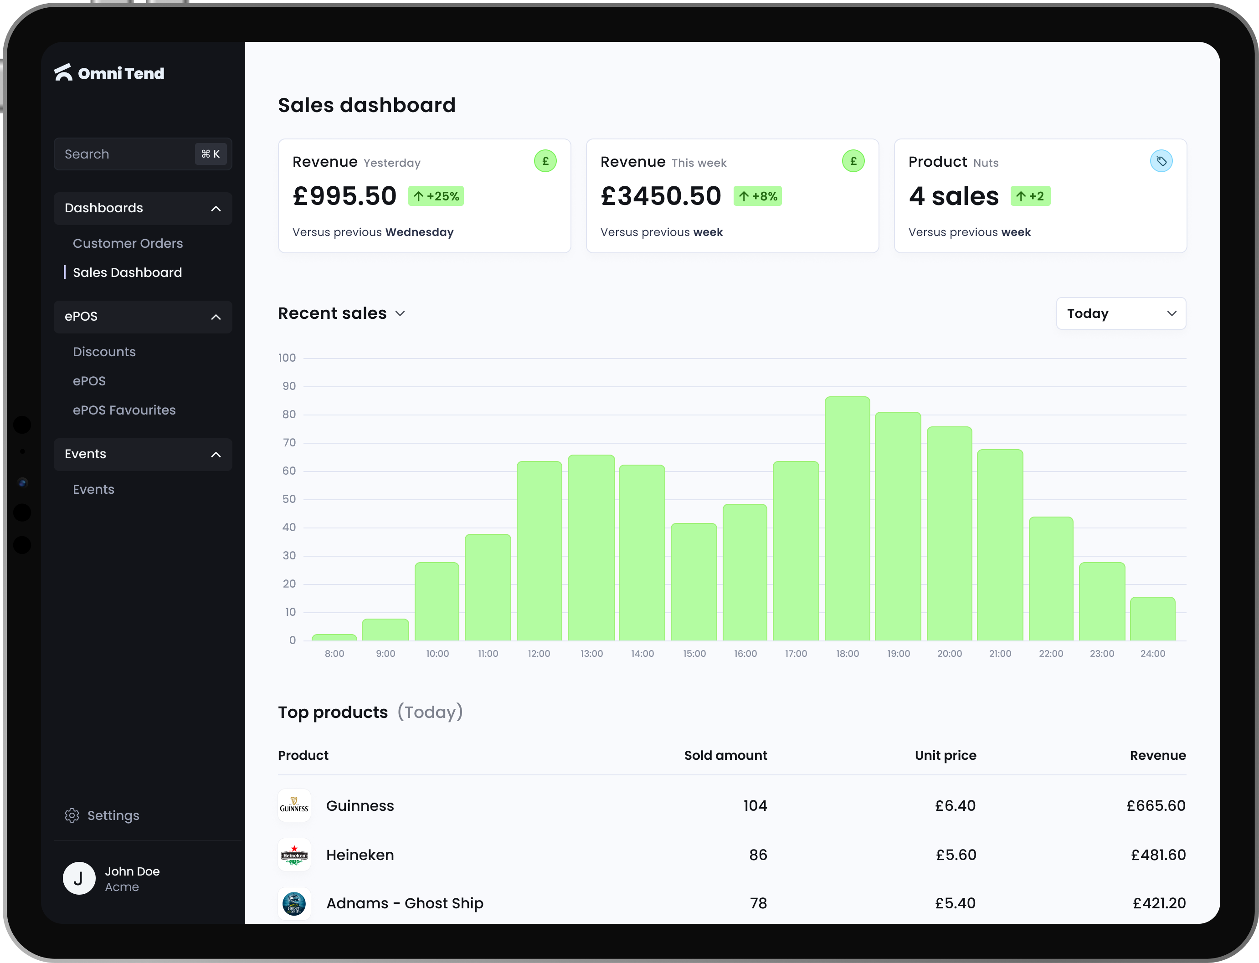Expand the Recent sales chevron dropdown

[400, 313]
